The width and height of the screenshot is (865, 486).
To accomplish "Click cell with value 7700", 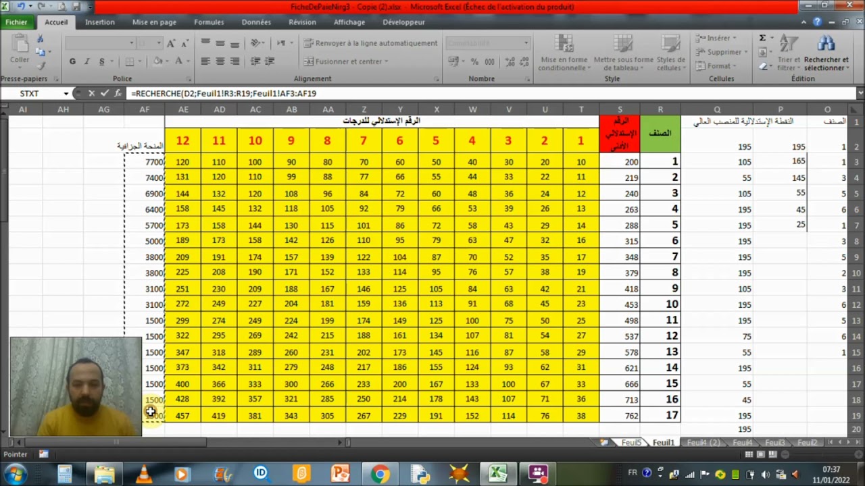I will 145,162.
